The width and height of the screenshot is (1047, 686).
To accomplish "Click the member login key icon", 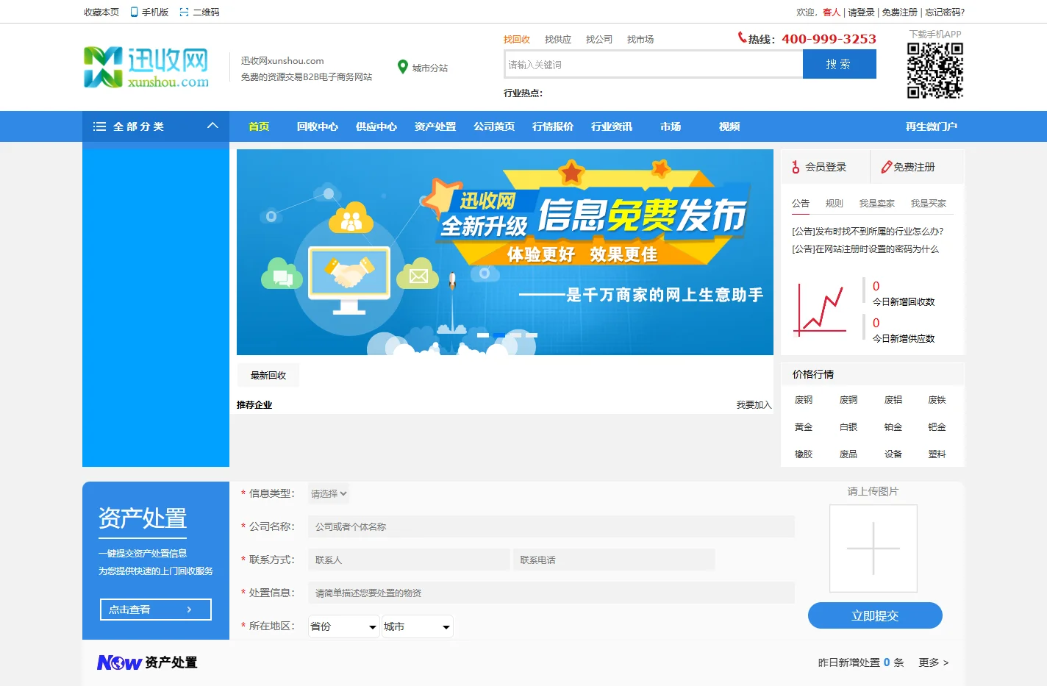I will pos(796,167).
